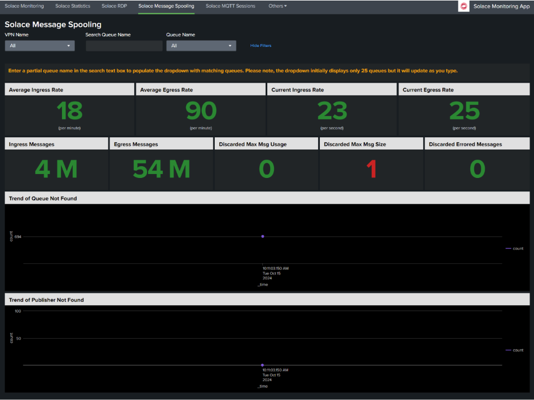Select the Current Egress Rate value 25
This screenshot has height=400, width=534.
click(x=464, y=111)
